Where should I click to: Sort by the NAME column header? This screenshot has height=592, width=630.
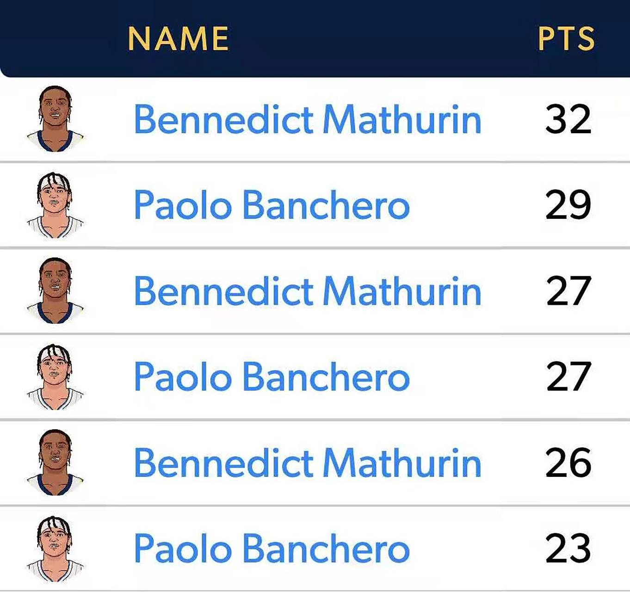click(x=178, y=38)
